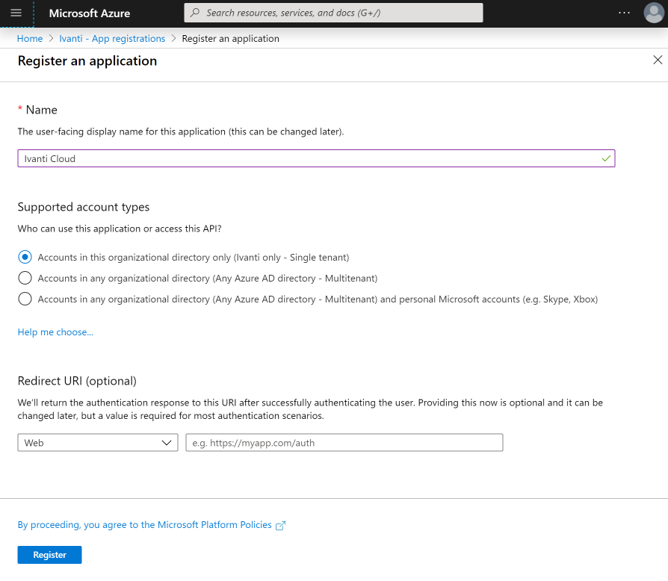The width and height of the screenshot is (668, 581).
Task: Click the chevron arrow in Web dropdown
Action: coord(167,443)
